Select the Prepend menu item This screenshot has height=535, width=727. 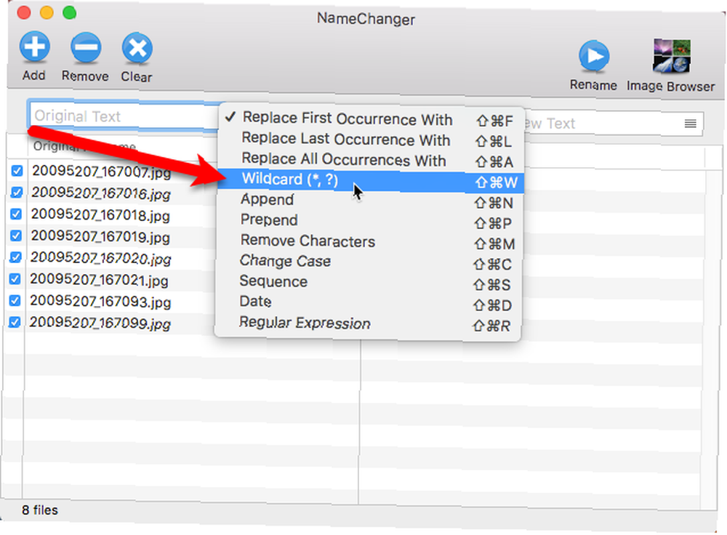point(369,221)
